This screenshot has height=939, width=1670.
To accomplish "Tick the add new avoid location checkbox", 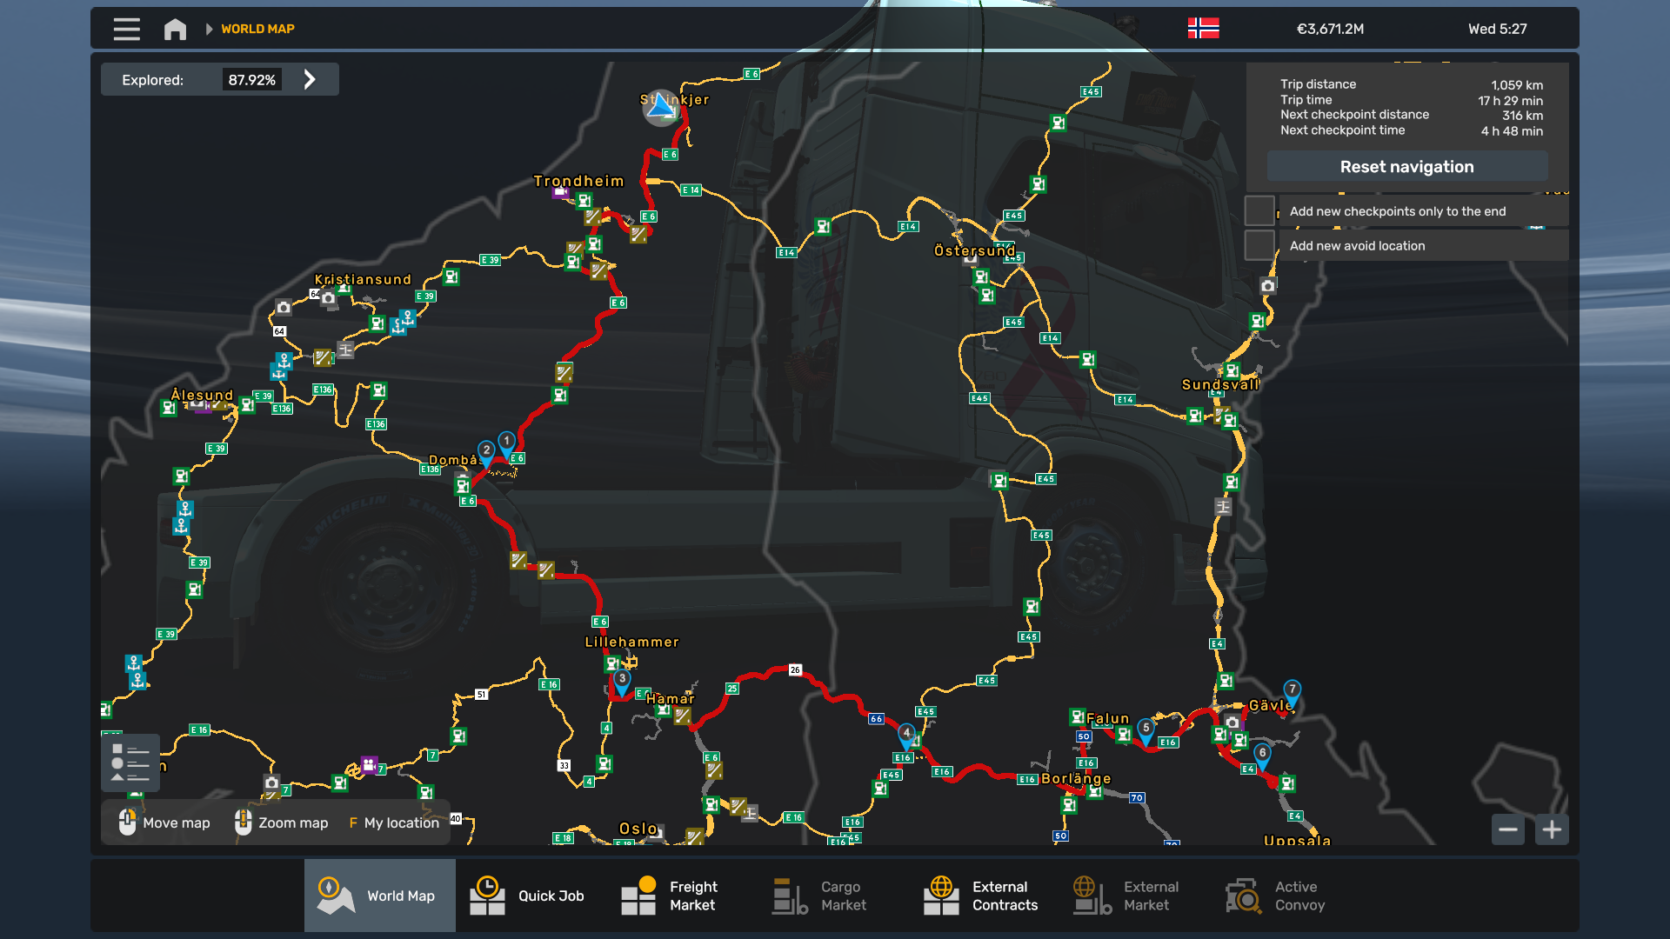I will pos(1259,246).
